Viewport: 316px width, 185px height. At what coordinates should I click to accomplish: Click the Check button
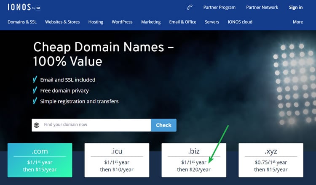point(163,125)
